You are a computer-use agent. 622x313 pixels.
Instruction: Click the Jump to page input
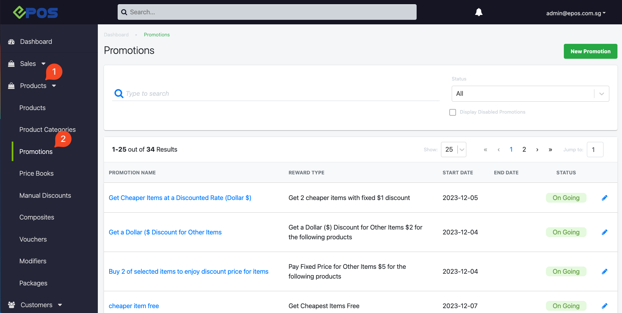[x=595, y=150]
